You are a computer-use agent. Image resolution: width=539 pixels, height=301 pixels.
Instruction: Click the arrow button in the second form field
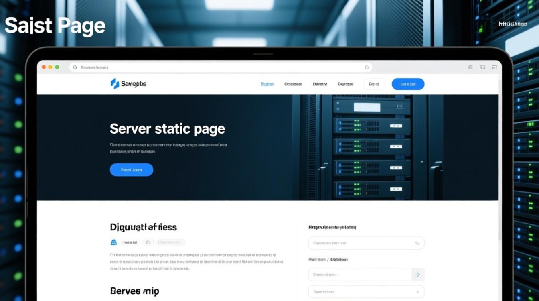pyautogui.click(x=418, y=275)
